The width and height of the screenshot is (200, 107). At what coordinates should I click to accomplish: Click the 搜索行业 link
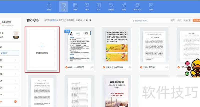(54, 20)
